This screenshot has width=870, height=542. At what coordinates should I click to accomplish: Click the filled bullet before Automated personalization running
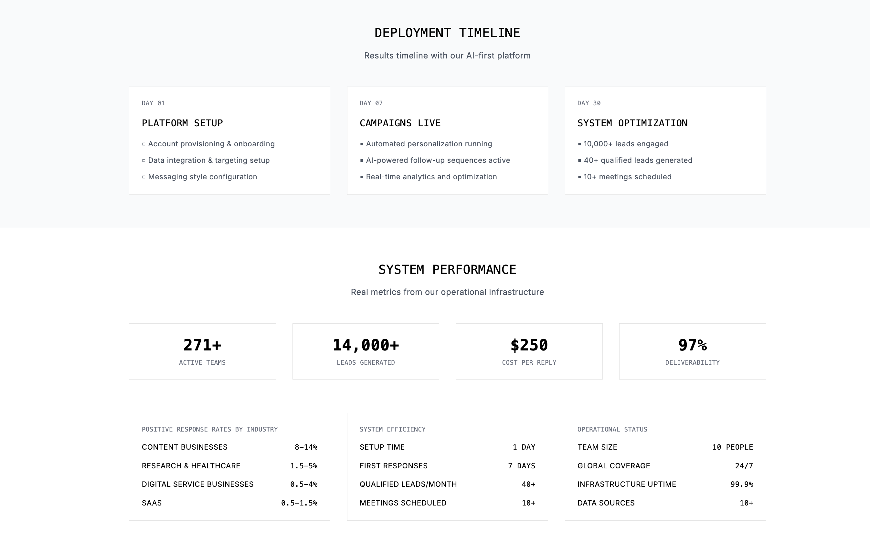[x=362, y=144]
